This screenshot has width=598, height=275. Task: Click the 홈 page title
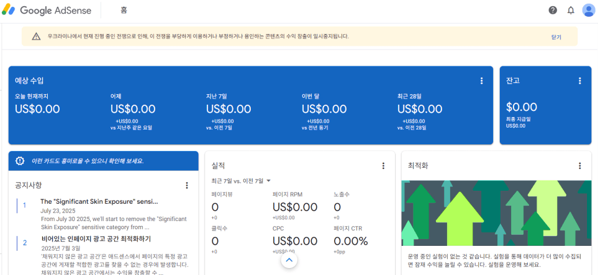[125, 11]
